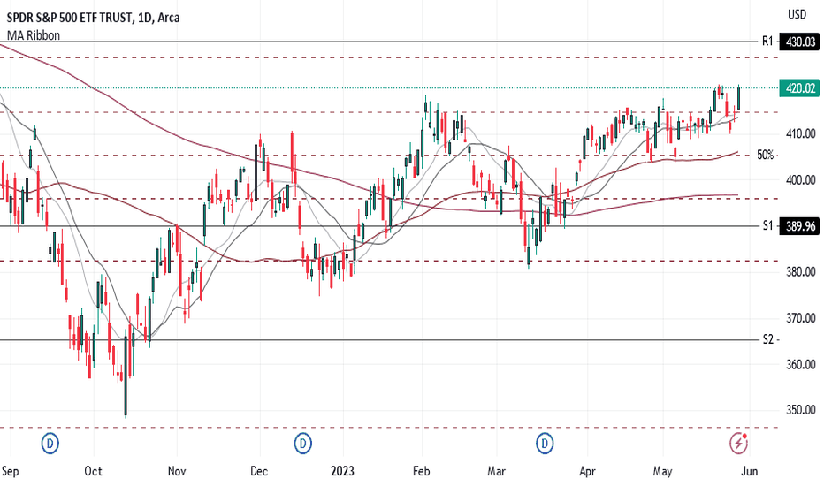
Task: Click the 389.96 S1 price label
Action: [x=800, y=226]
